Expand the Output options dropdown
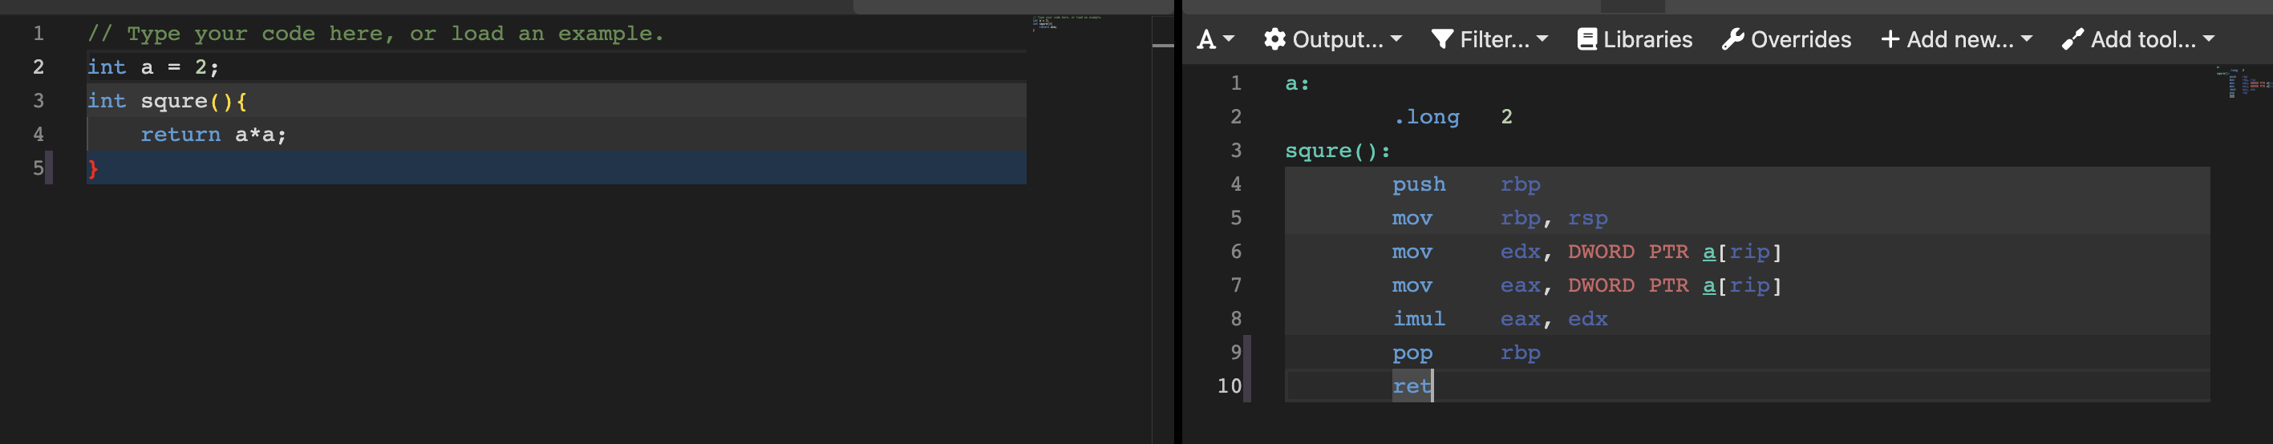This screenshot has width=2273, height=444. 1396,39
